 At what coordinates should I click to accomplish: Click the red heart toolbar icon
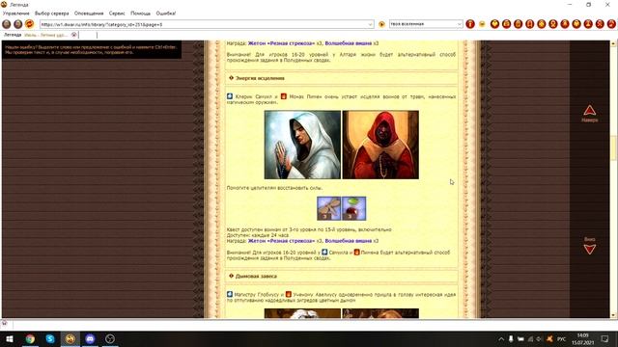(494, 24)
